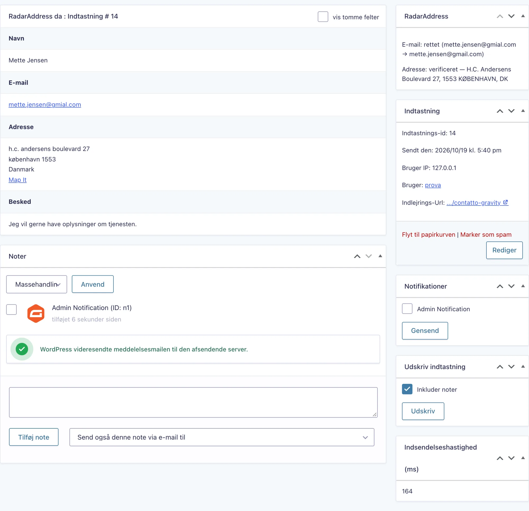Image resolution: width=529 pixels, height=511 pixels.
Task: Enable 'vis tomme felter' checkbox
Action: click(x=323, y=17)
